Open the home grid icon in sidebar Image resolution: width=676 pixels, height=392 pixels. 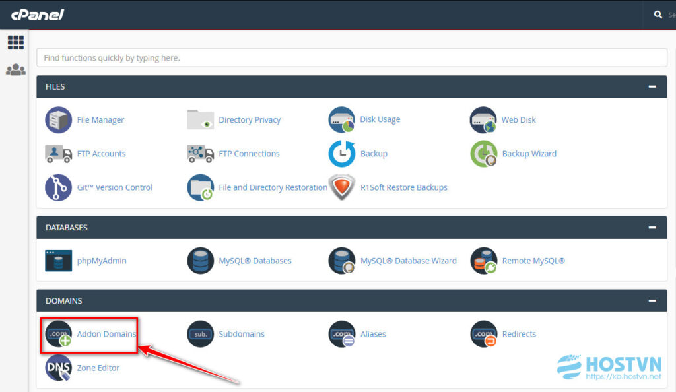(15, 43)
